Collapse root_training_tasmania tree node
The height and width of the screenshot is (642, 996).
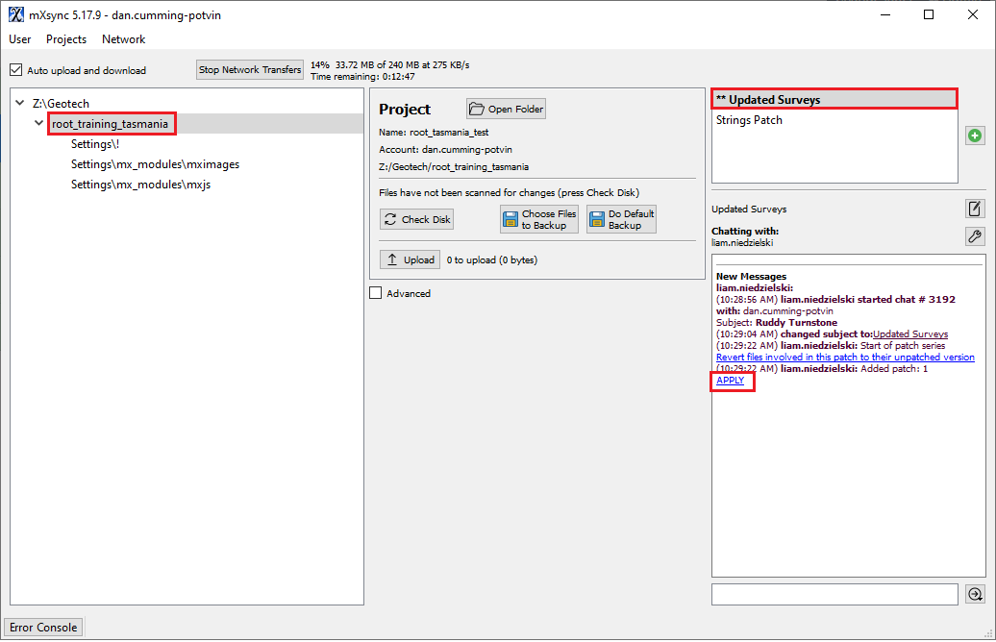coord(39,124)
